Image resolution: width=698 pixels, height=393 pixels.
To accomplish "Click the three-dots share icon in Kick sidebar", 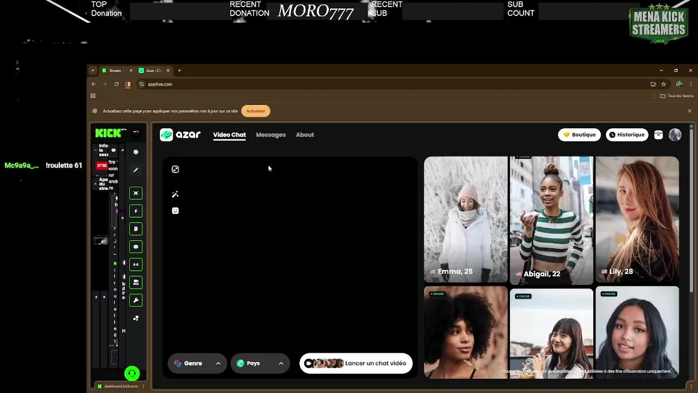I will 136,318.
